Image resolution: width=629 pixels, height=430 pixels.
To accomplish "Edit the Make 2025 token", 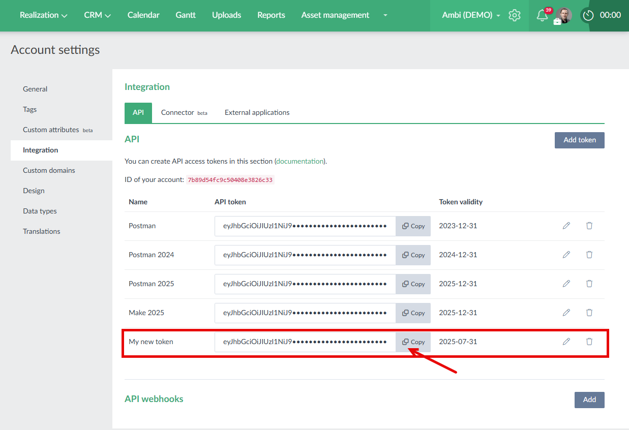I will click(566, 313).
